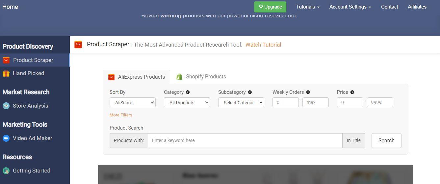Select Product Scraper in the sidebar
This screenshot has height=184, width=440.
point(35,60)
